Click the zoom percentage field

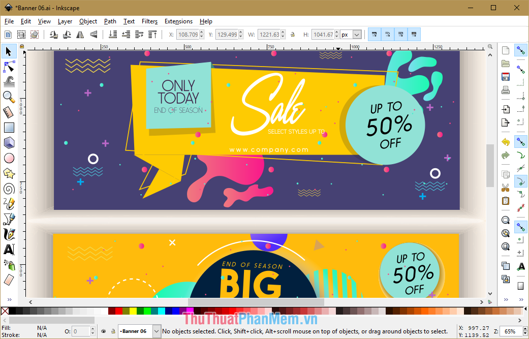click(x=510, y=331)
